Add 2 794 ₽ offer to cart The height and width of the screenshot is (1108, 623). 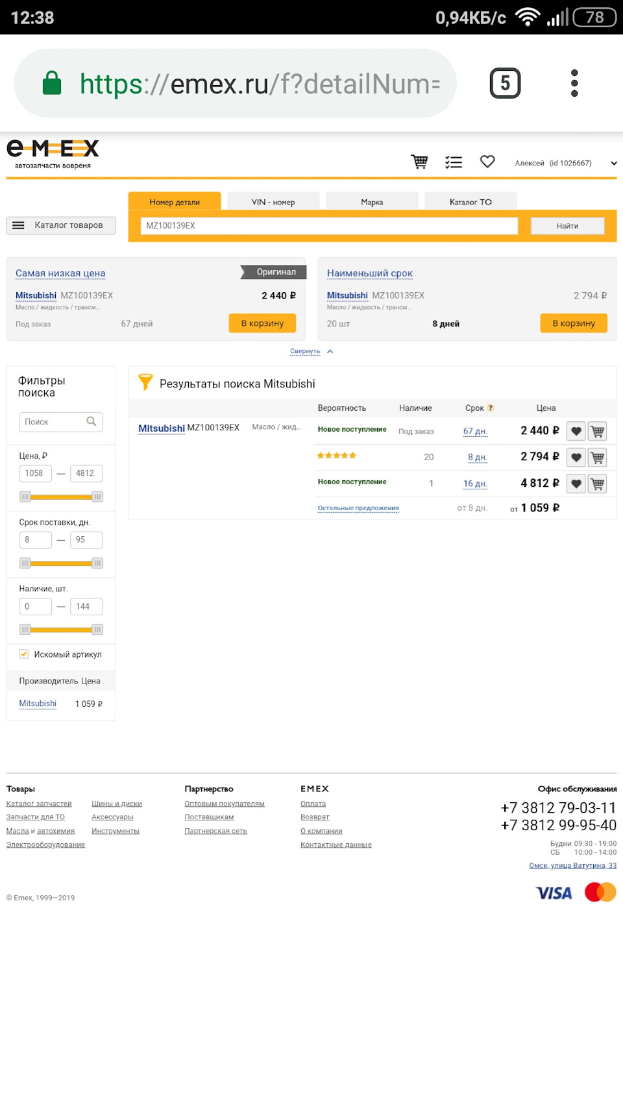click(598, 458)
